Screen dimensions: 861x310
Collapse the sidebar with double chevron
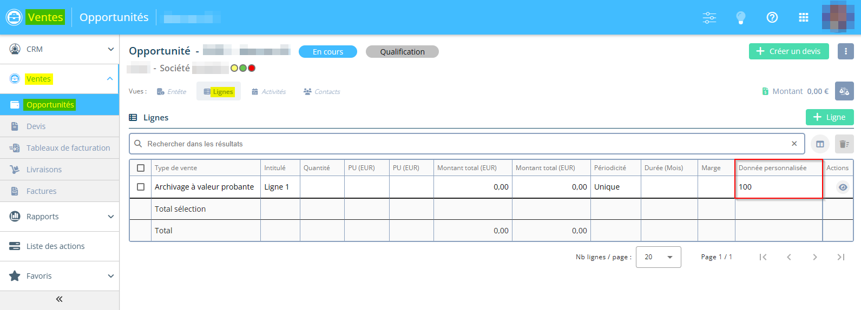pyautogui.click(x=59, y=299)
